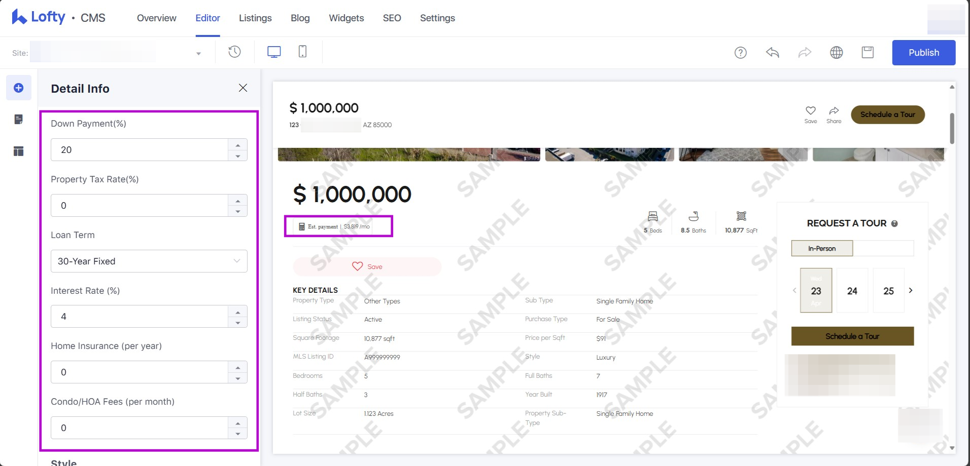
Task: Undo the last edit
Action: [772, 53]
